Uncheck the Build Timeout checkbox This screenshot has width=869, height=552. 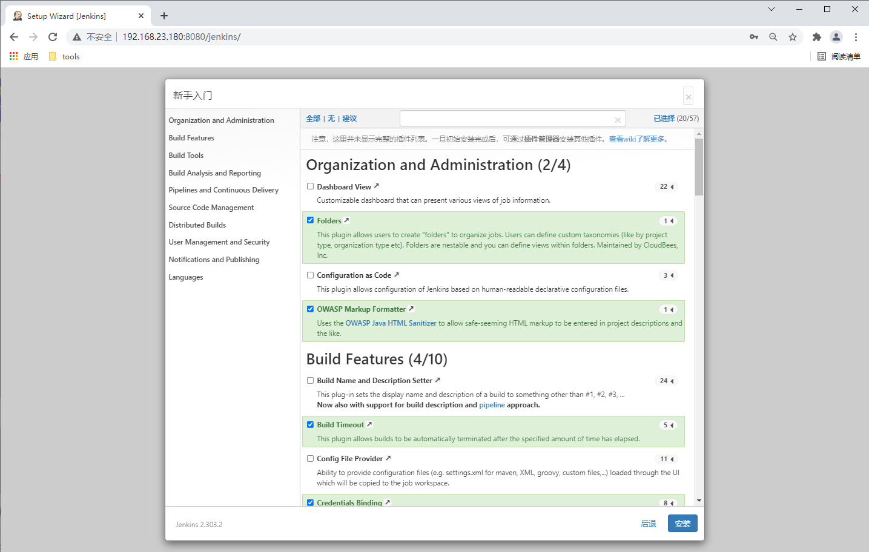[x=310, y=424]
